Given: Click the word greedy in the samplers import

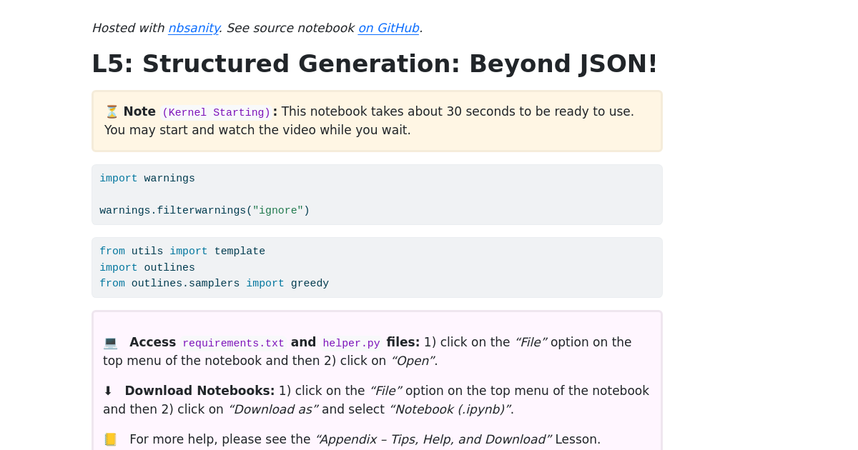Looking at the screenshot, I should click(310, 283).
